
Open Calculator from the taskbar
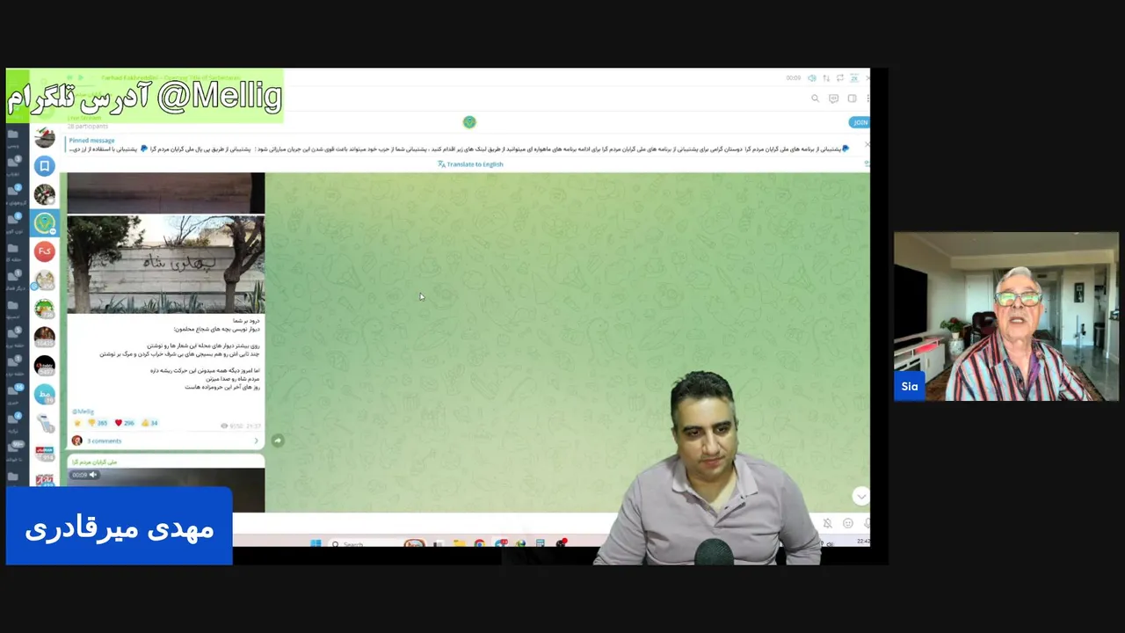click(540, 543)
